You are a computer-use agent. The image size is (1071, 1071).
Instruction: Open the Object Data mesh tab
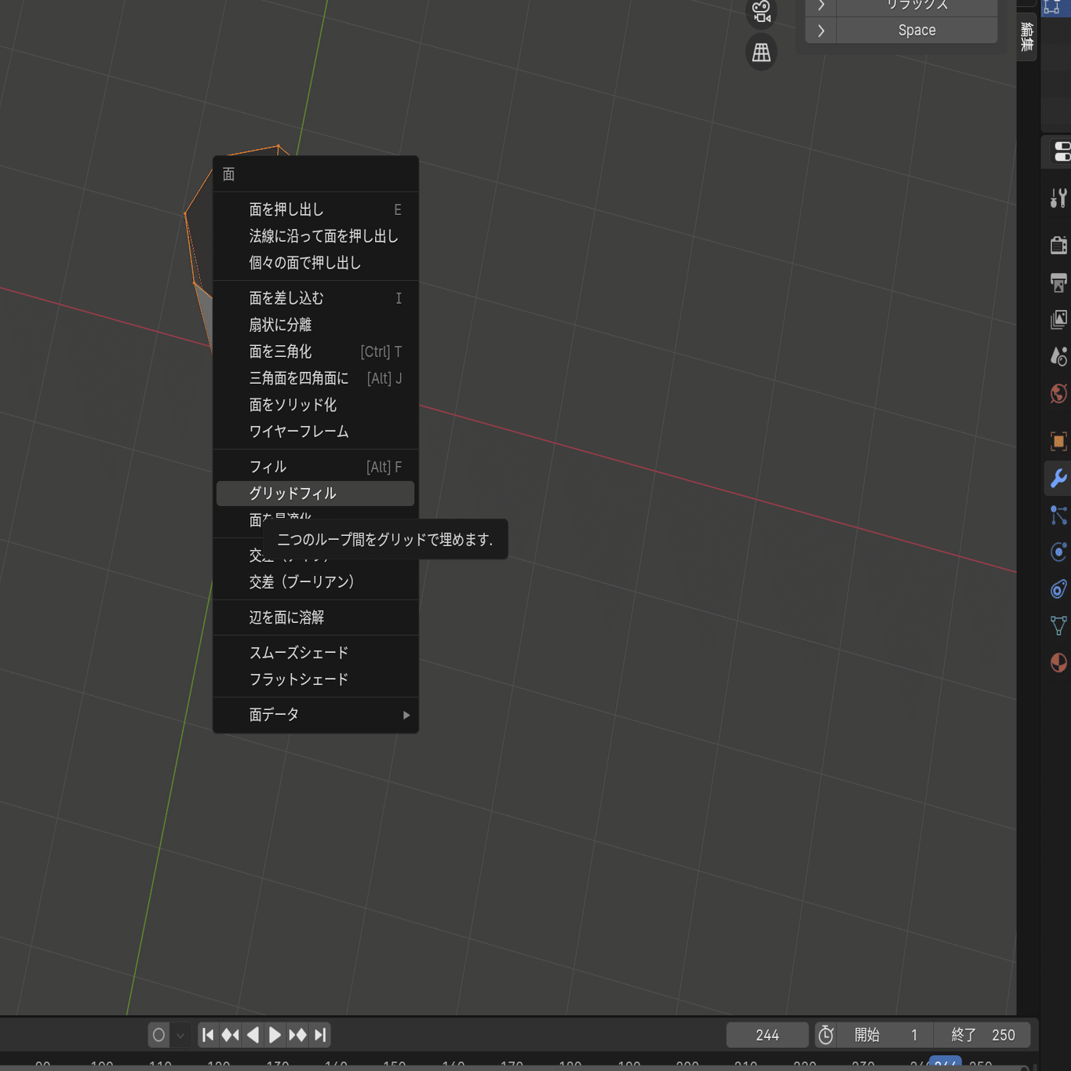tap(1058, 625)
